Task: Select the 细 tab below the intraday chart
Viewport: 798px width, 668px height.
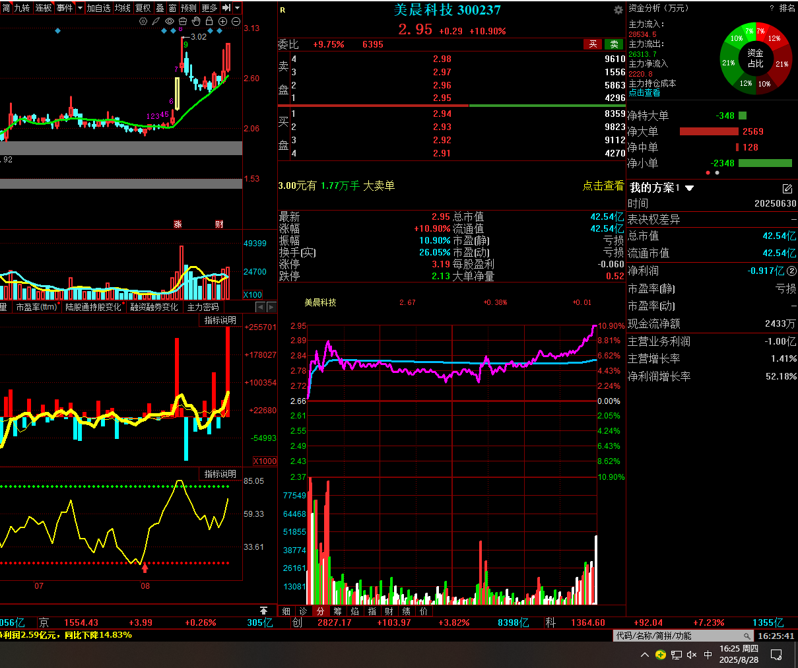Action: pyautogui.click(x=286, y=611)
